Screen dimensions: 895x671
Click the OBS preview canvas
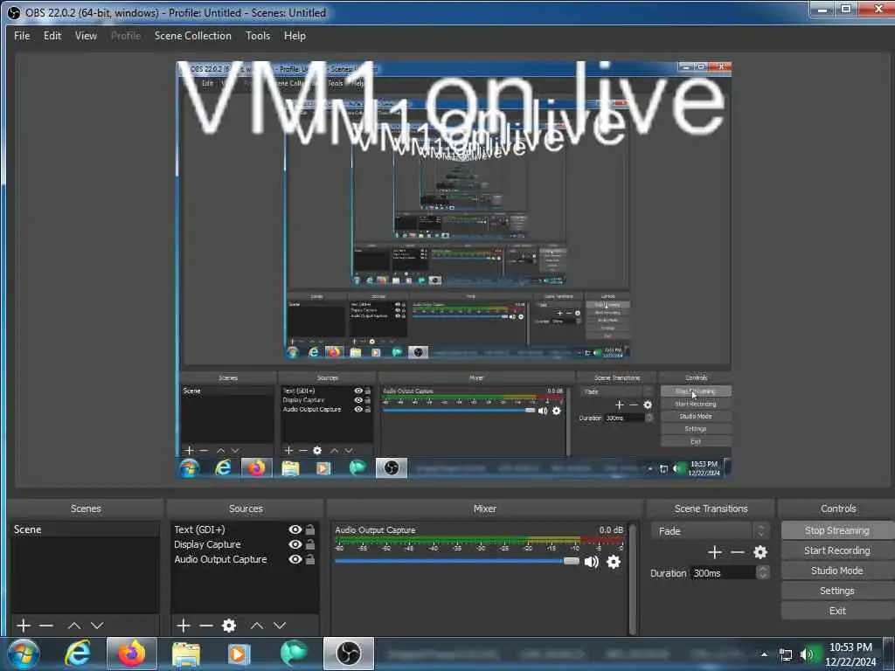(454, 270)
